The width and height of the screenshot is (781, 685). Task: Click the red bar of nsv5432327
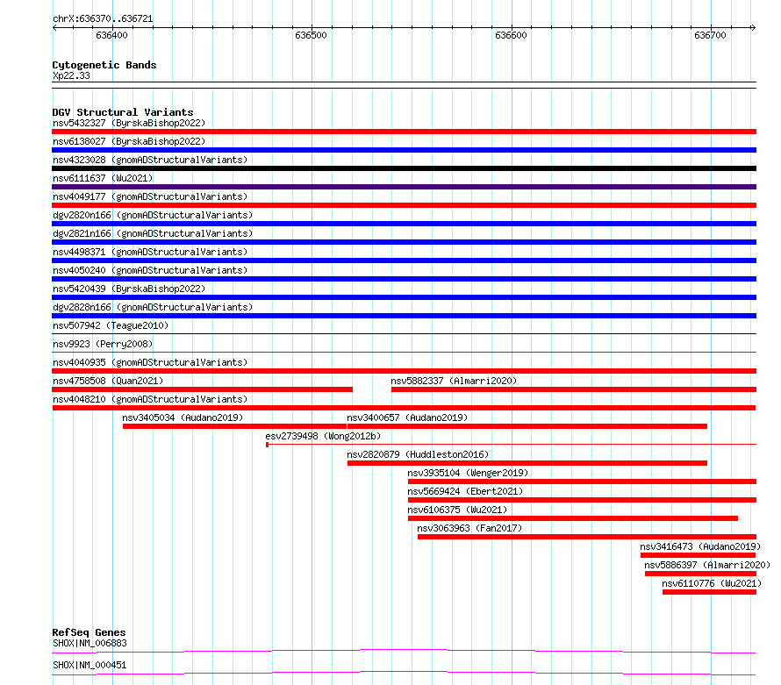(404, 132)
